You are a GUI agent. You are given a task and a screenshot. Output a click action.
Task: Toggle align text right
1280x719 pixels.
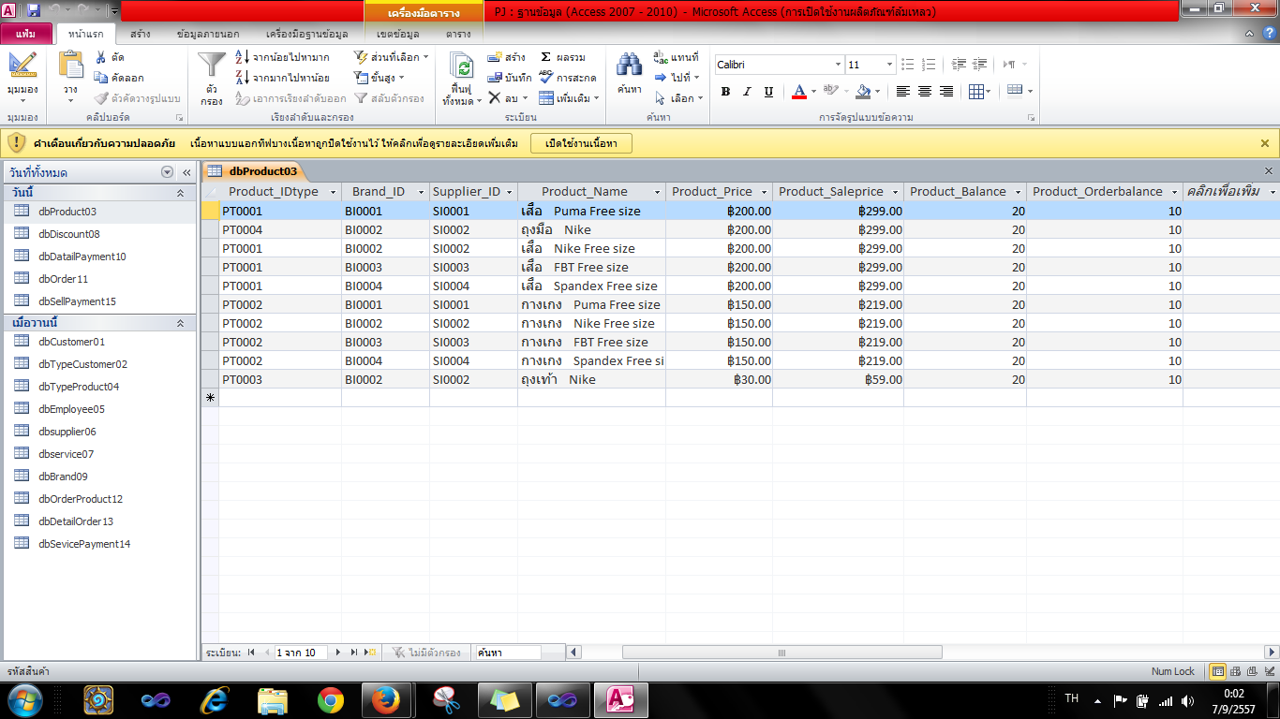[x=946, y=92]
